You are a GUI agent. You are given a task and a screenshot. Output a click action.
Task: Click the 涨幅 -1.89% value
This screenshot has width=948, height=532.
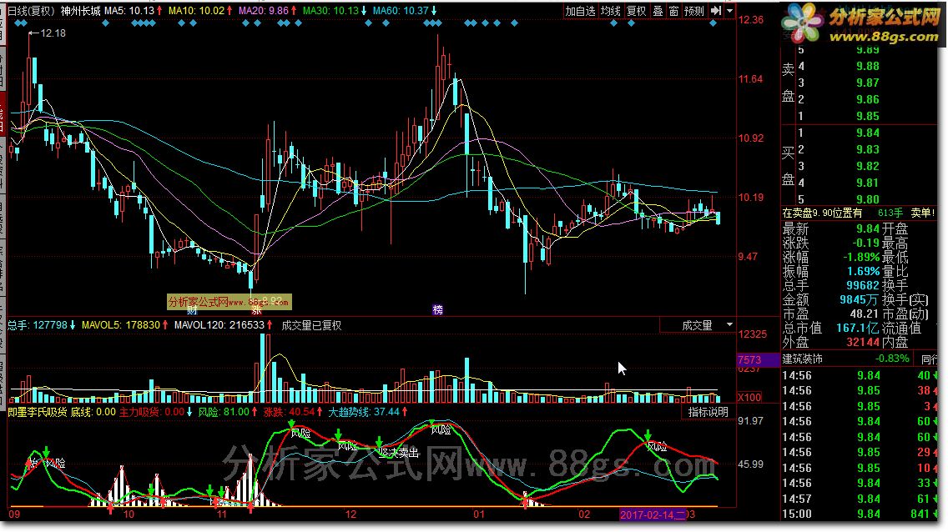click(x=861, y=257)
